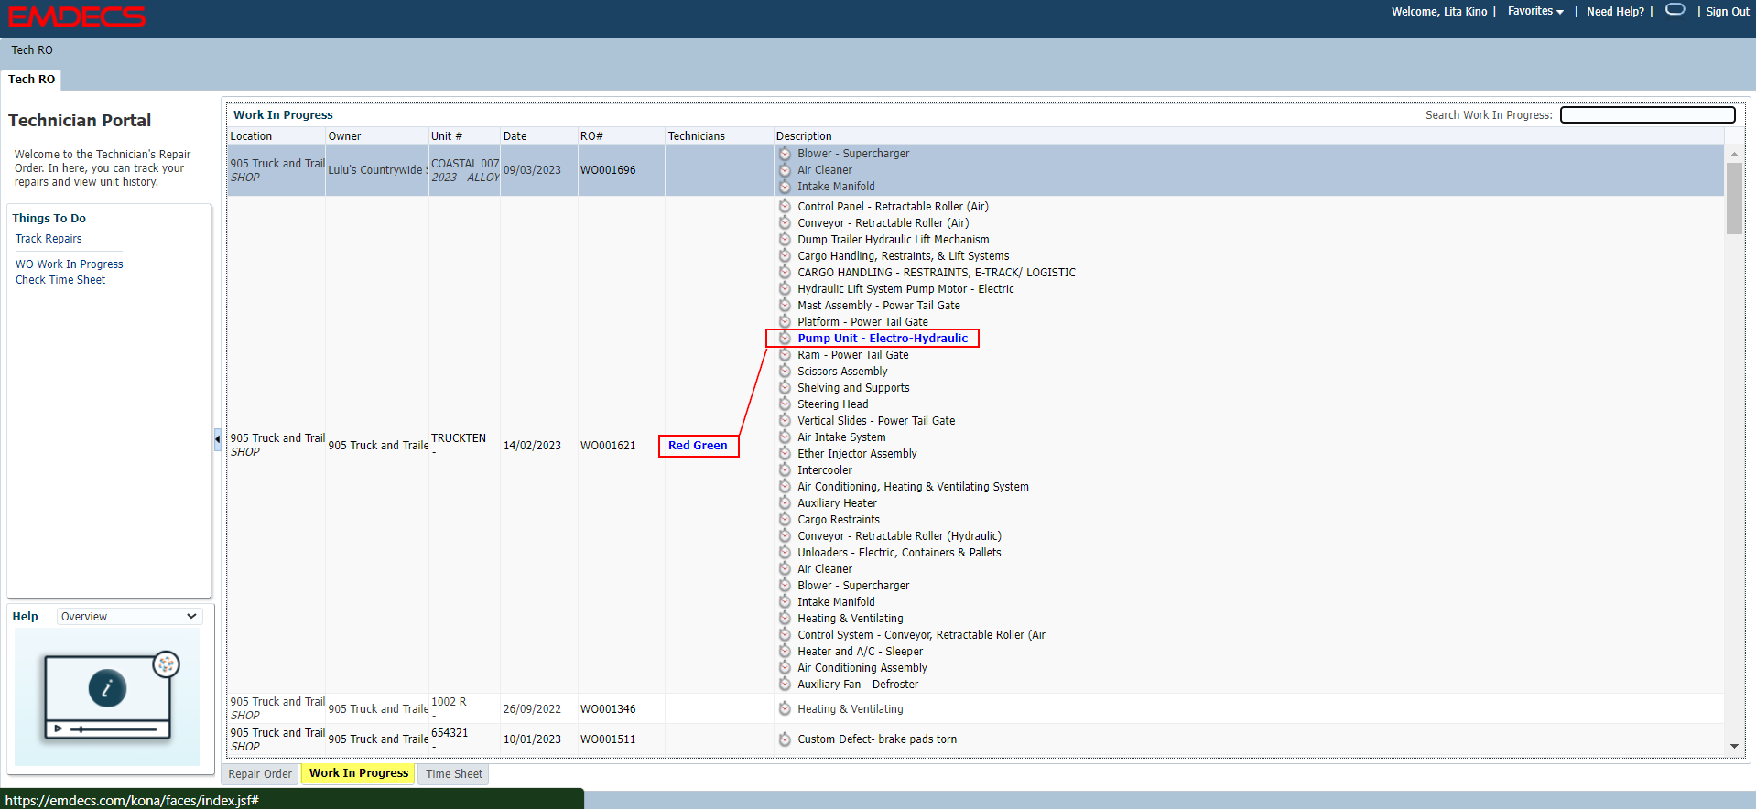The height and width of the screenshot is (809, 1756).
Task: Select the Work In Progress bottom tab
Action: pyautogui.click(x=359, y=773)
